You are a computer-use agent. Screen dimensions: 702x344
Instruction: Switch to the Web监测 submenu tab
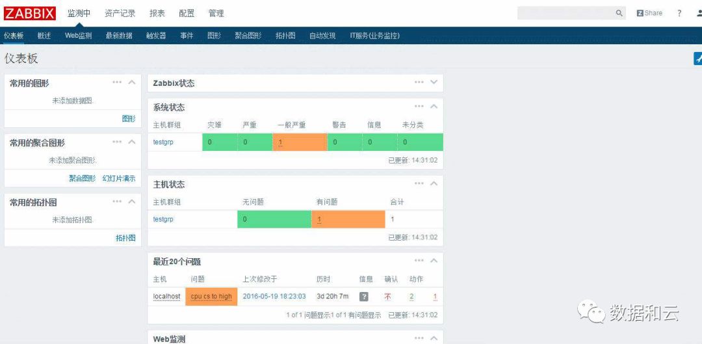[x=79, y=36]
